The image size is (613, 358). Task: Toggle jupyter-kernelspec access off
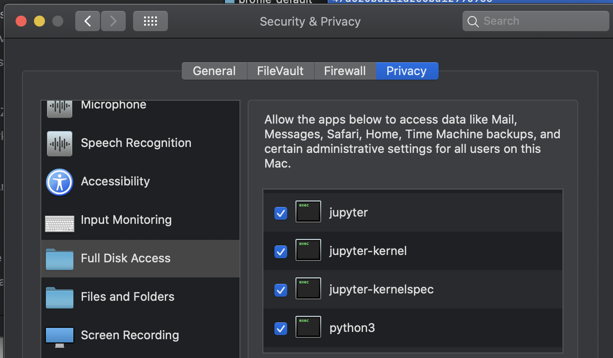[x=280, y=290]
